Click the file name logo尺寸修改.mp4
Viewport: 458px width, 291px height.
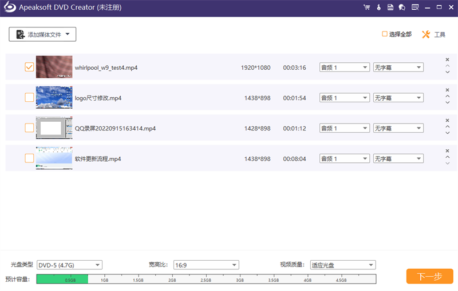point(98,98)
